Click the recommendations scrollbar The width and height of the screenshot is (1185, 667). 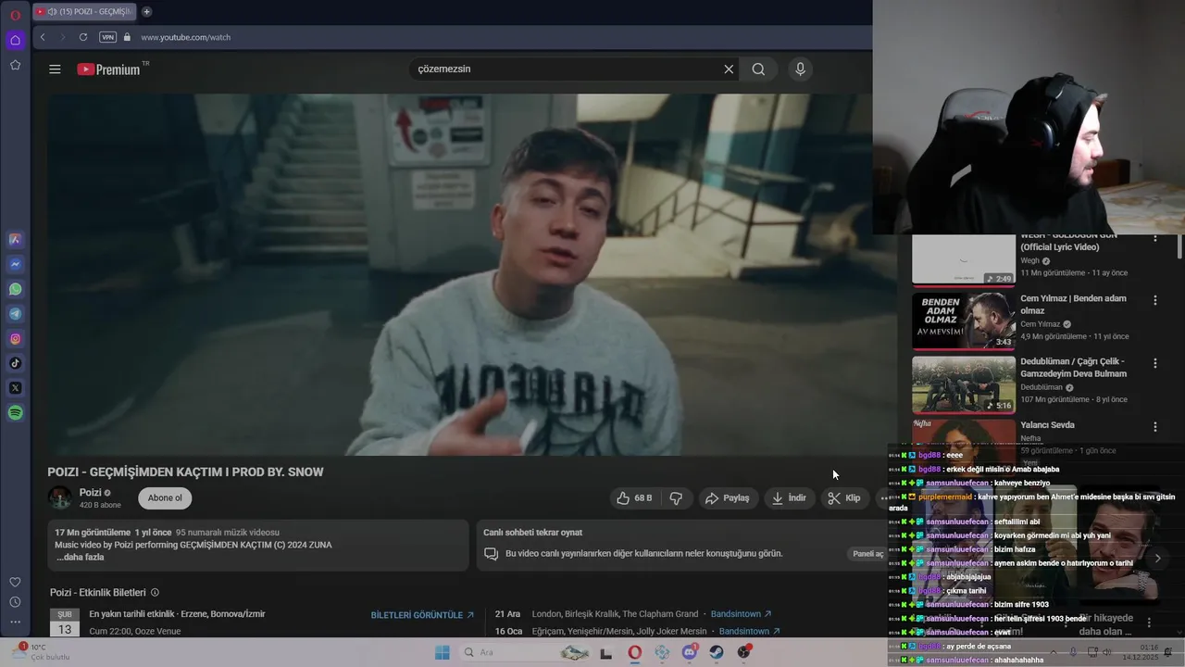1179,246
